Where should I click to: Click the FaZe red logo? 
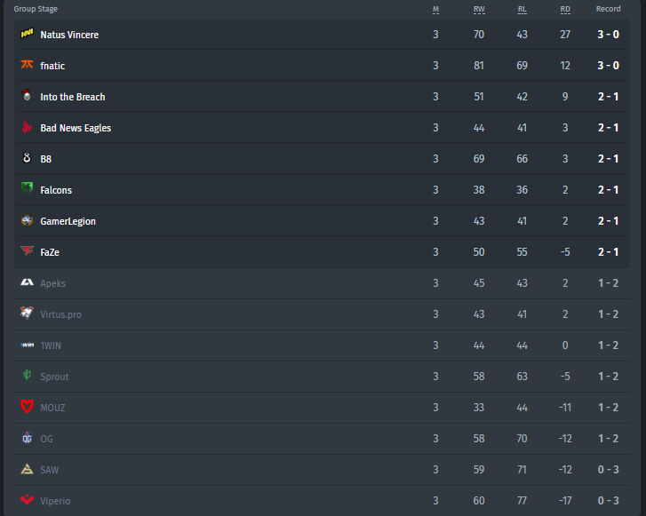(x=28, y=250)
